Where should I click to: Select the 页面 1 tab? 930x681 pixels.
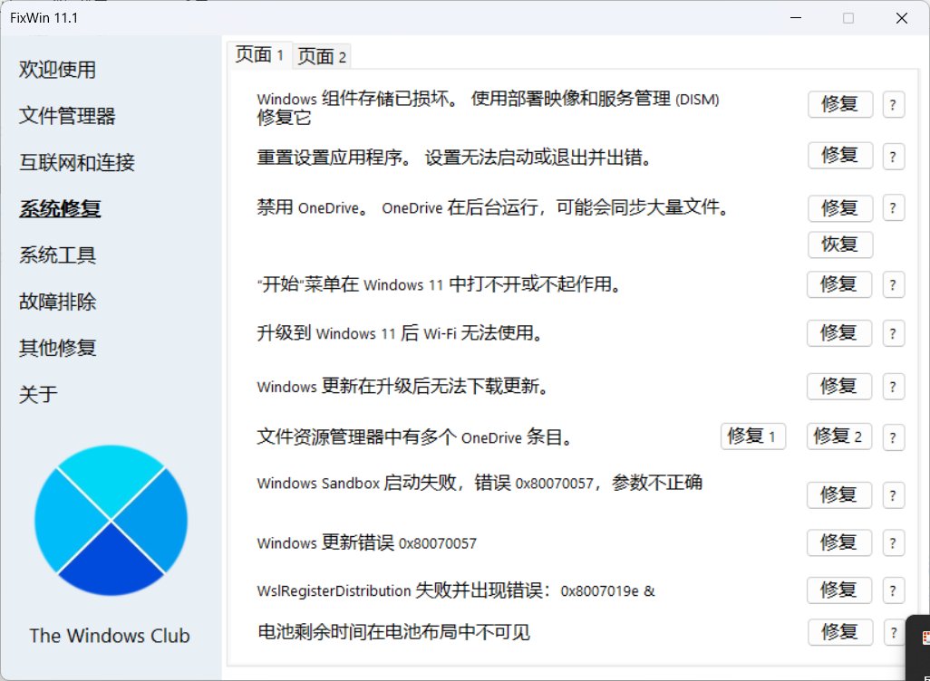point(260,54)
